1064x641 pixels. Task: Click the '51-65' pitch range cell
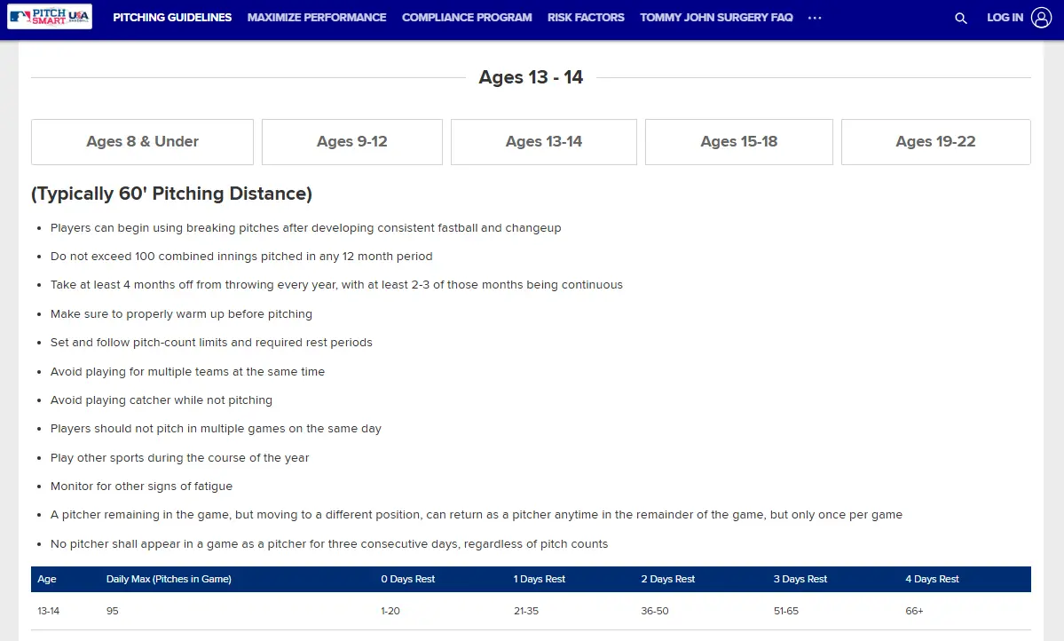click(x=785, y=611)
